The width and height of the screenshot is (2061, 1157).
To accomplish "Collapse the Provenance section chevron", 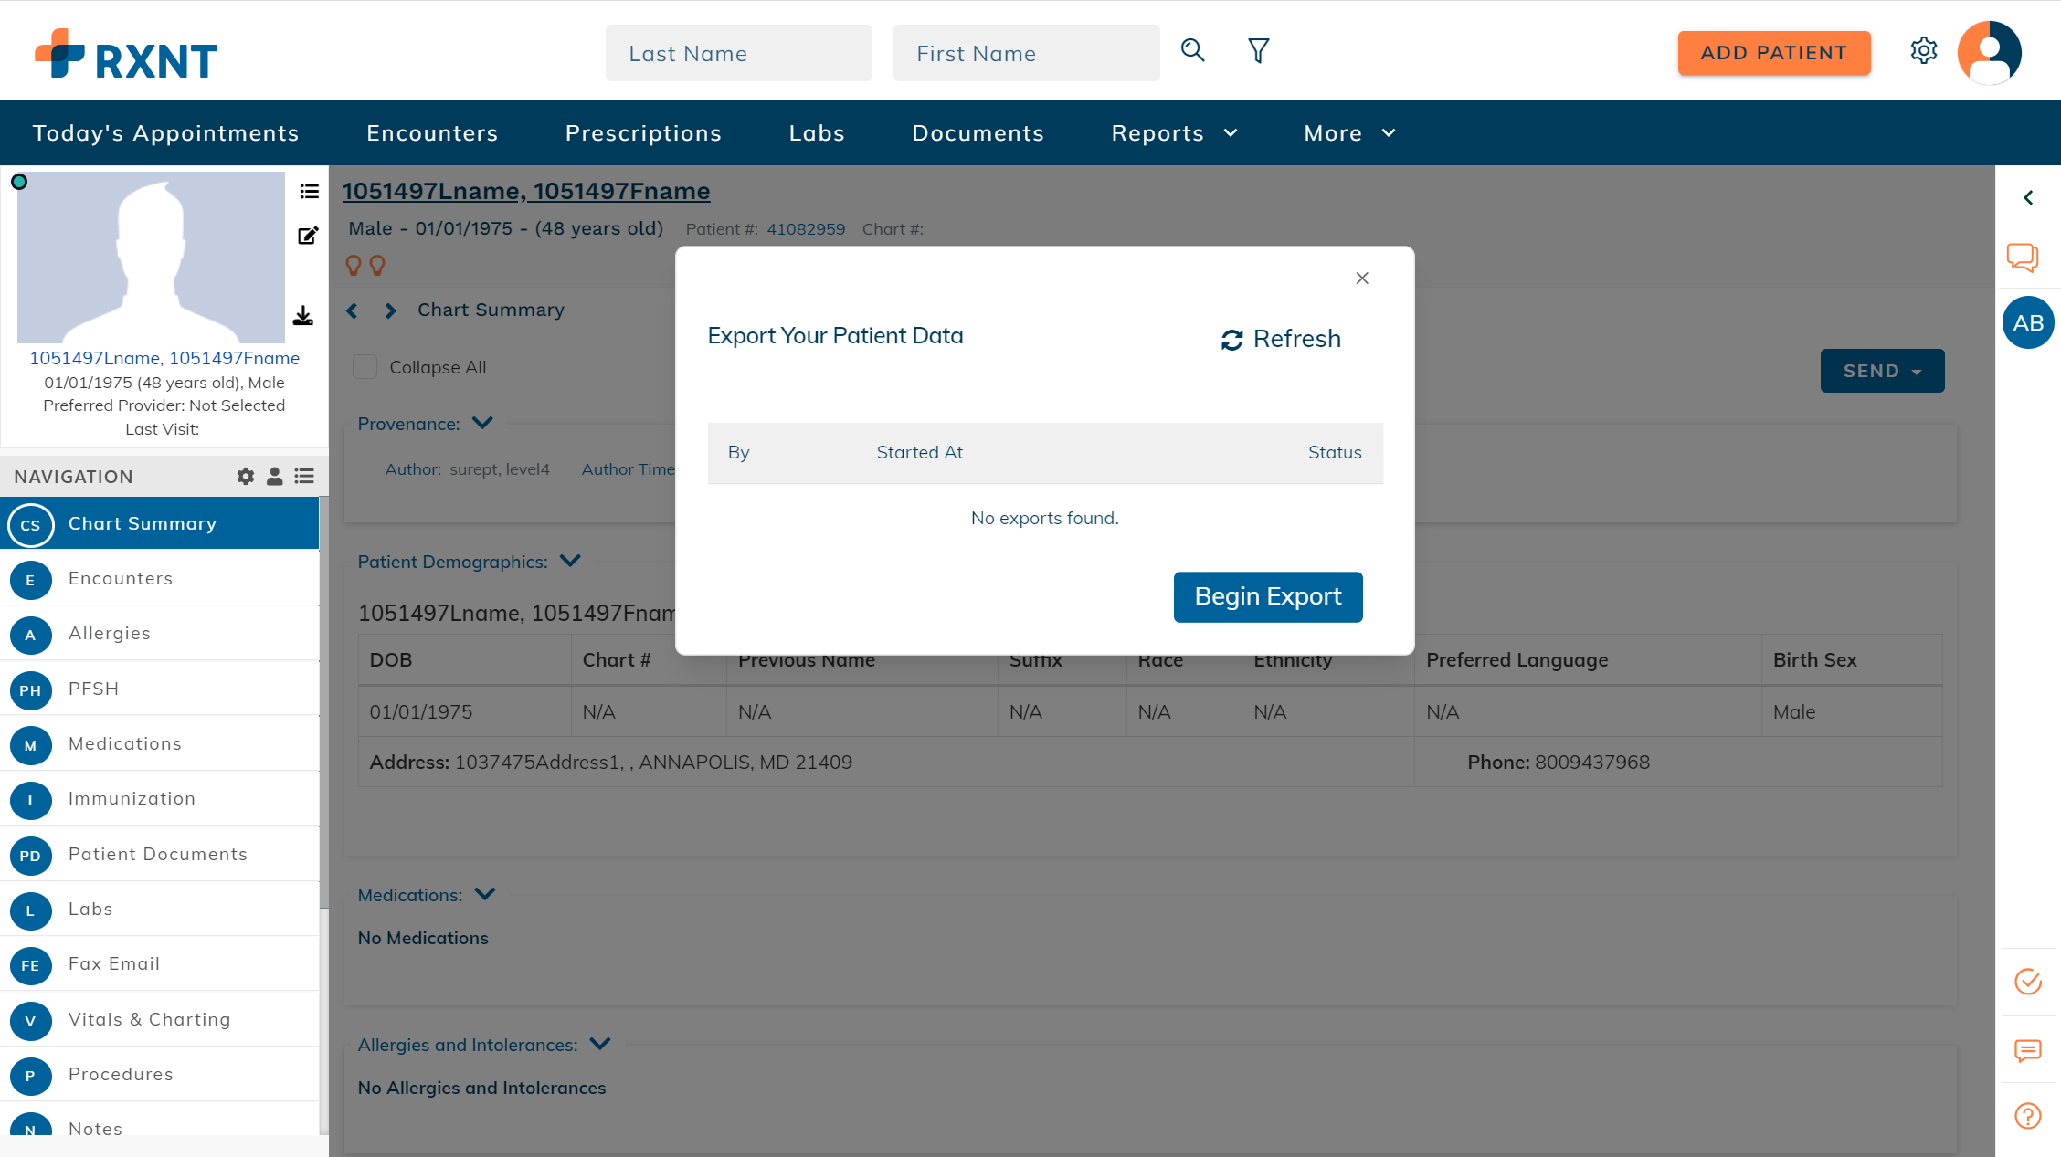I will [482, 423].
